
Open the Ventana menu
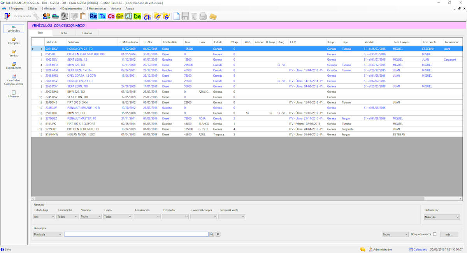[x=116, y=8]
